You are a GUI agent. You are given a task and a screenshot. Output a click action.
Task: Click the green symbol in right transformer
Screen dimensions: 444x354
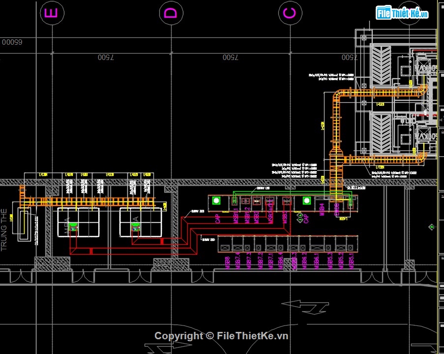(x=135, y=227)
